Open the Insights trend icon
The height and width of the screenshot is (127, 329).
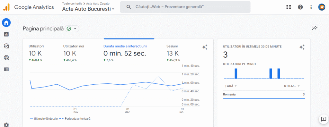[315, 28]
